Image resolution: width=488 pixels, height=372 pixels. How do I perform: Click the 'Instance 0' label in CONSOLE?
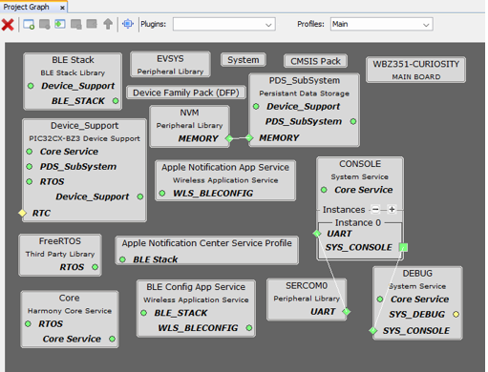[x=358, y=222]
